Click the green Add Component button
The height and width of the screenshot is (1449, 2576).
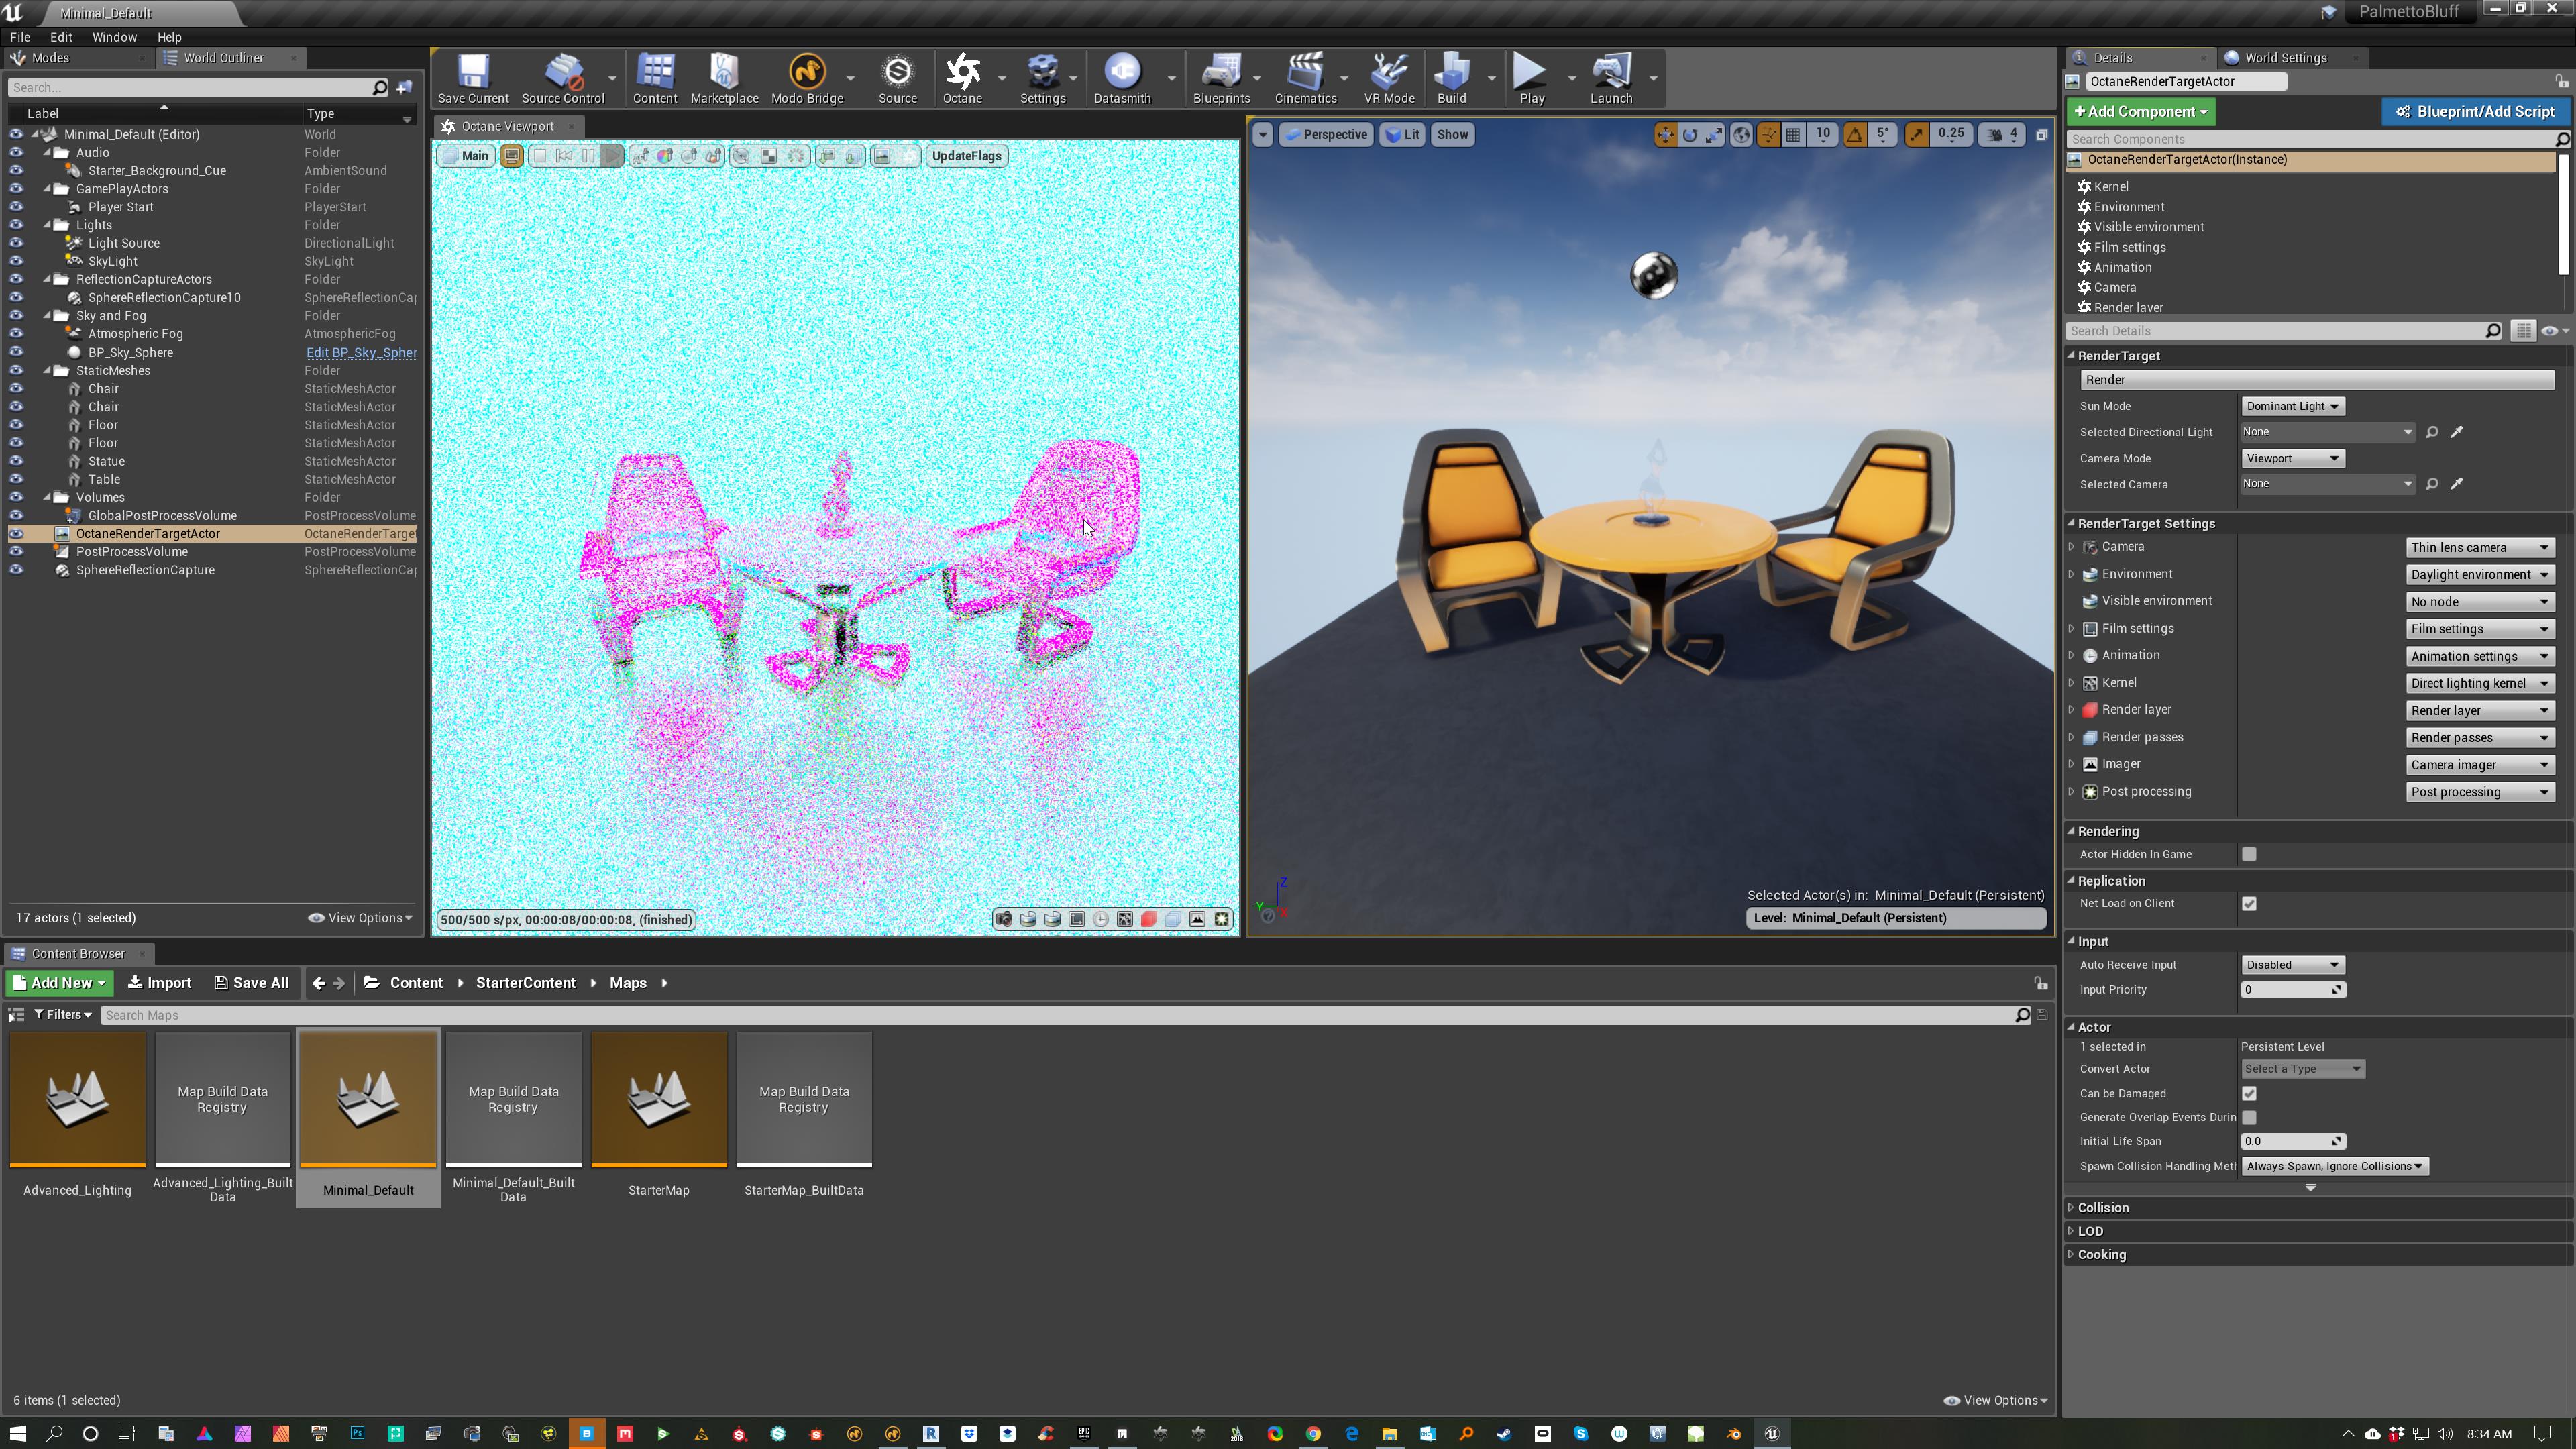(2140, 112)
